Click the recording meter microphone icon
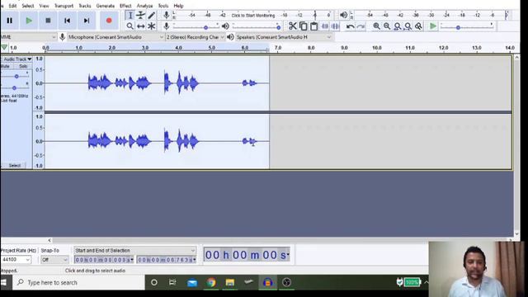 [x=166, y=15]
